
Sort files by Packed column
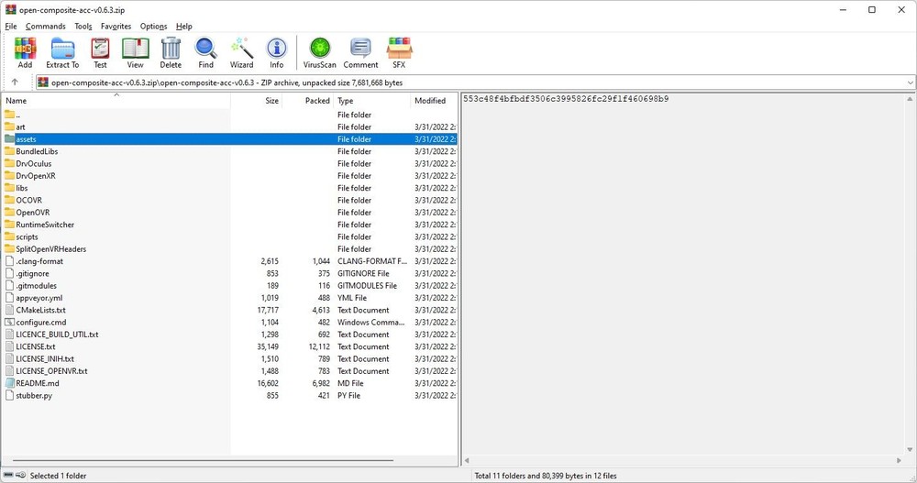point(308,101)
